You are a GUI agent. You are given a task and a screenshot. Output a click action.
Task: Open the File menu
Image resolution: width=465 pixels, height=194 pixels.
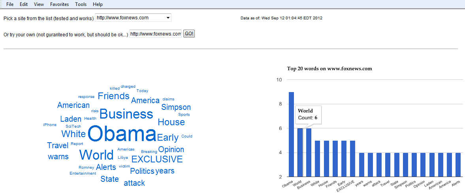(x=10, y=4)
